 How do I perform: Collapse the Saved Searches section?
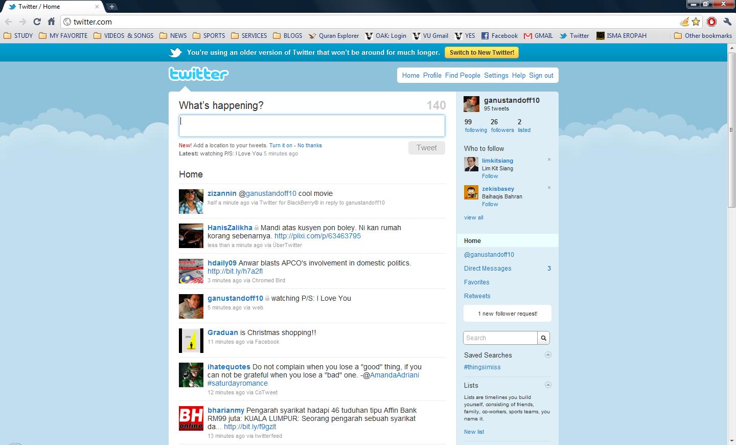(x=548, y=354)
